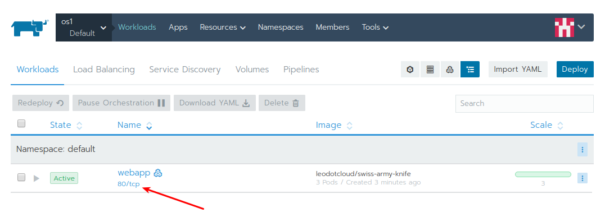Viewport: 605px width, 217px height.
Task: Toggle the select-all checkbox in table header
Action: coord(21,123)
